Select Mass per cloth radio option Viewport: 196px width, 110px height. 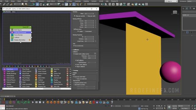point(86,16)
